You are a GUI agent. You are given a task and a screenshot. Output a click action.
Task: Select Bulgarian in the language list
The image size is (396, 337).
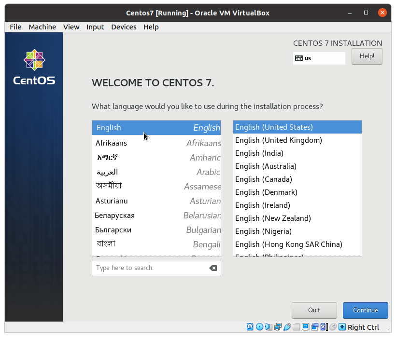[x=156, y=230]
